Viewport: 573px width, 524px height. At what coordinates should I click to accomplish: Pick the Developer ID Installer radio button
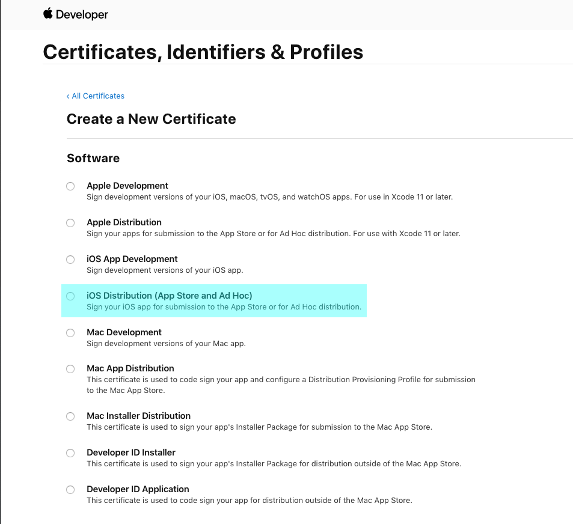pyautogui.click(x=70, y=453)
